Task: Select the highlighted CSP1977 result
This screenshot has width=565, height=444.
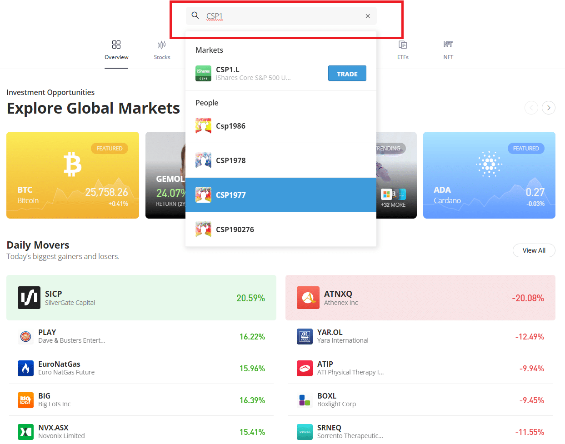Action: tap(281, 195)
